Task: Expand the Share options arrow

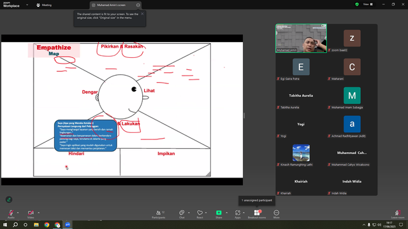Action: point(227,212)
